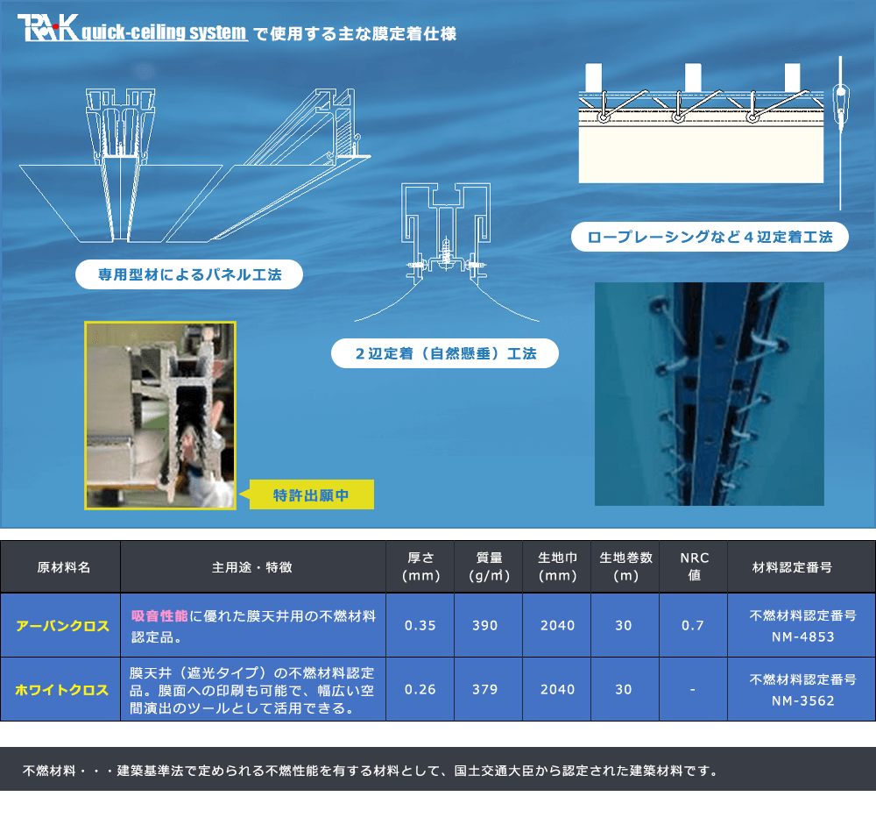Viewport: 876px width, 839px height.
Task: Click the 不燃材料 footnote explanation
Action: point(370,771)
